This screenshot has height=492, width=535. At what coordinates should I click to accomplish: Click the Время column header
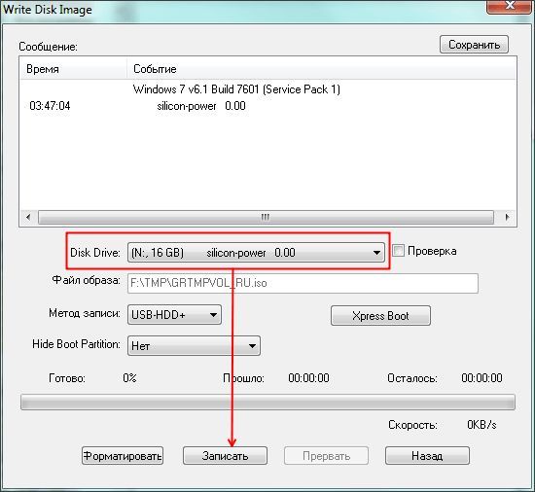click(x=73, y=69)
